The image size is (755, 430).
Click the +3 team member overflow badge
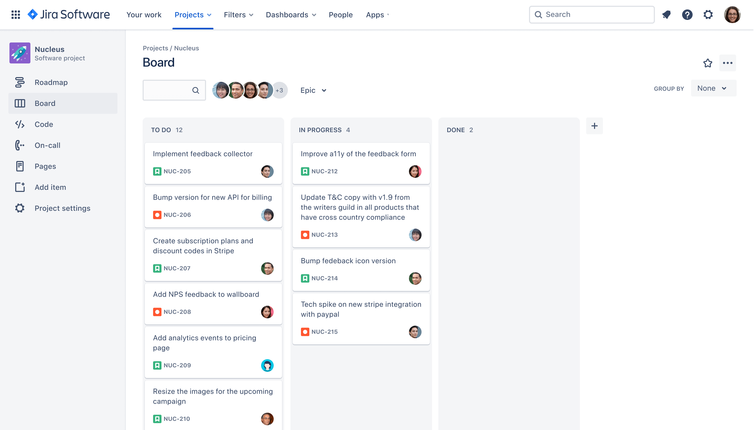pyautogui.click(x=279, y=90)
